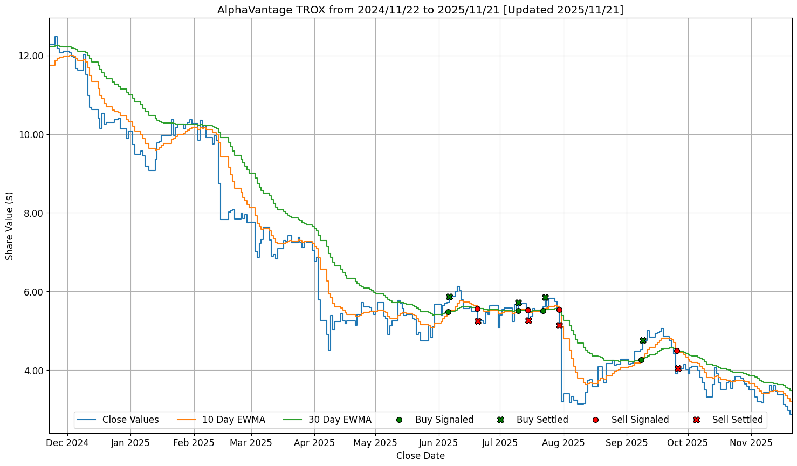The height and width of the screenshot is (466, 797).
Task: Click the Sell Settled X near October 2025
Action: pyautogui.click(x=678, y=368)
